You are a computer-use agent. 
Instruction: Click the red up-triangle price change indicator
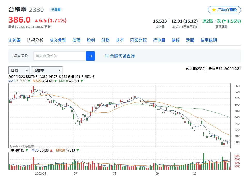pos(36,21)
